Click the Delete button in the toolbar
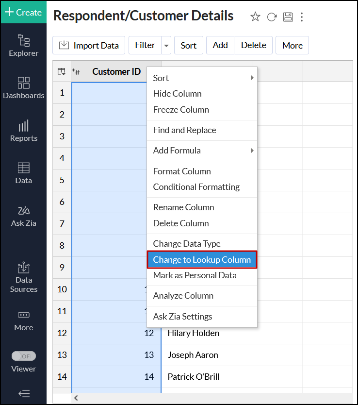 click(253, 45)
